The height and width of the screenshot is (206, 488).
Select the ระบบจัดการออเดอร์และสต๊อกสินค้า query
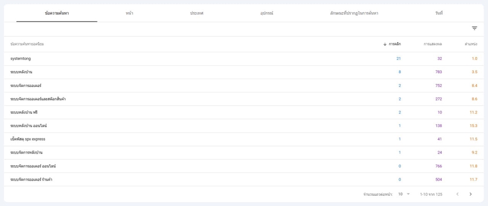[38, 99]
